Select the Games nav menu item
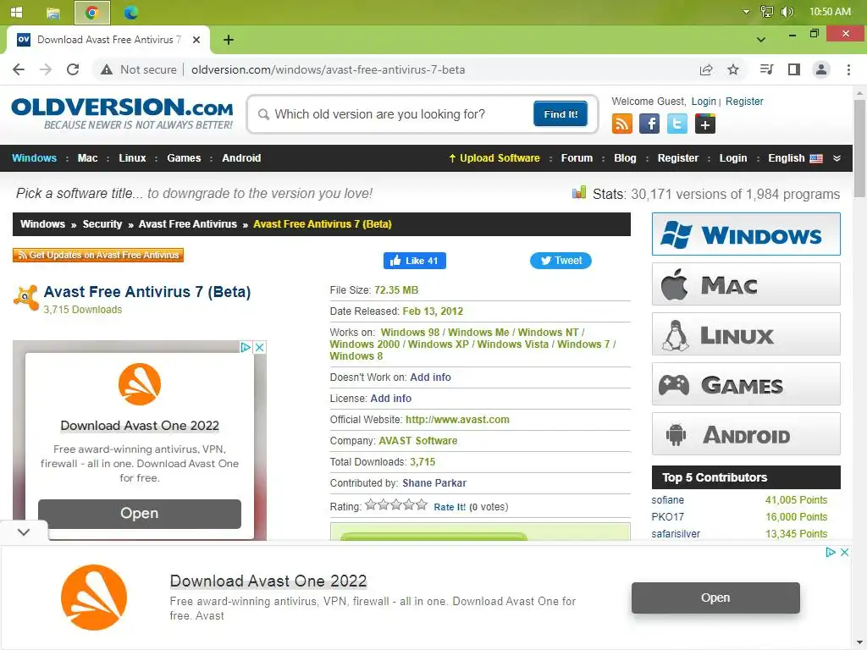The width and height of the screenshot is (867, 650). click(x=184, y=158)
